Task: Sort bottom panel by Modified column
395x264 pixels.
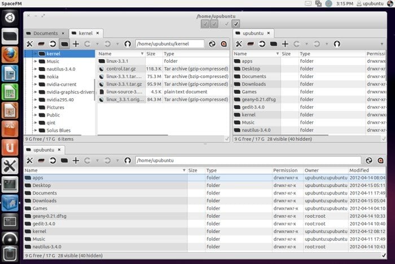Action: 367,170
